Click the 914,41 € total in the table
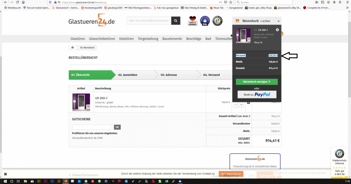 click(x=272, y=141)
